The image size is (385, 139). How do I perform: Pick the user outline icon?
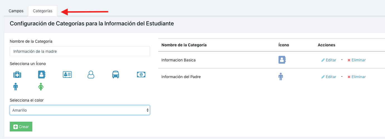(91, 75)
